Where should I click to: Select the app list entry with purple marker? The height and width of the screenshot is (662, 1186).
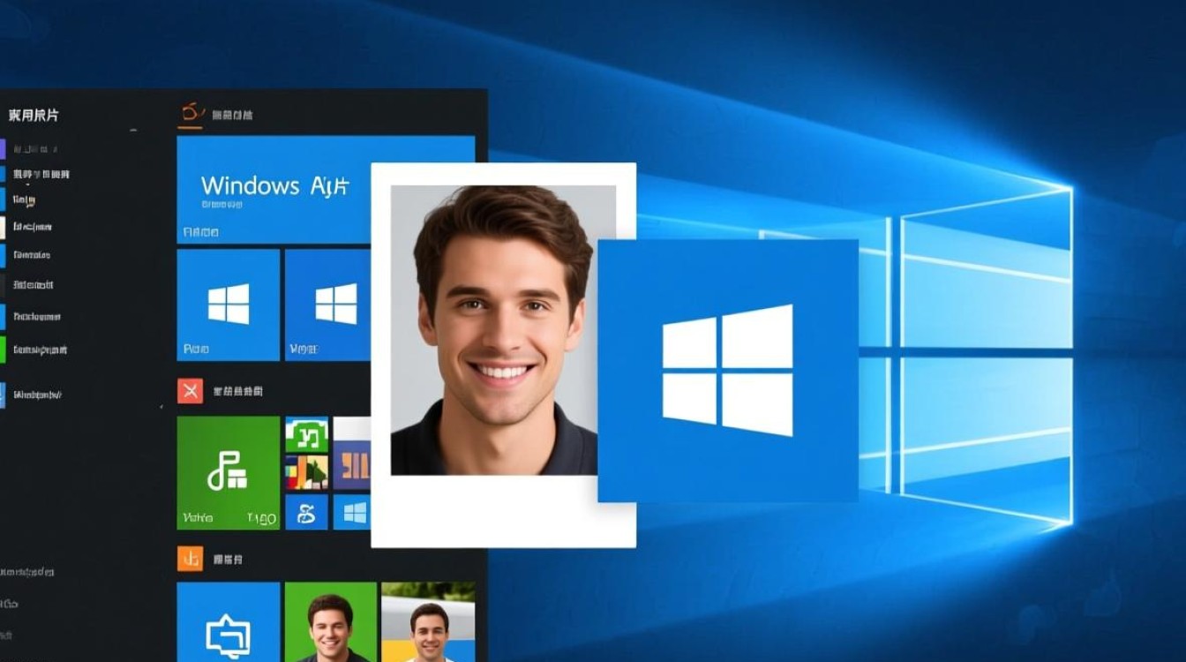click(x=35, y=148)
